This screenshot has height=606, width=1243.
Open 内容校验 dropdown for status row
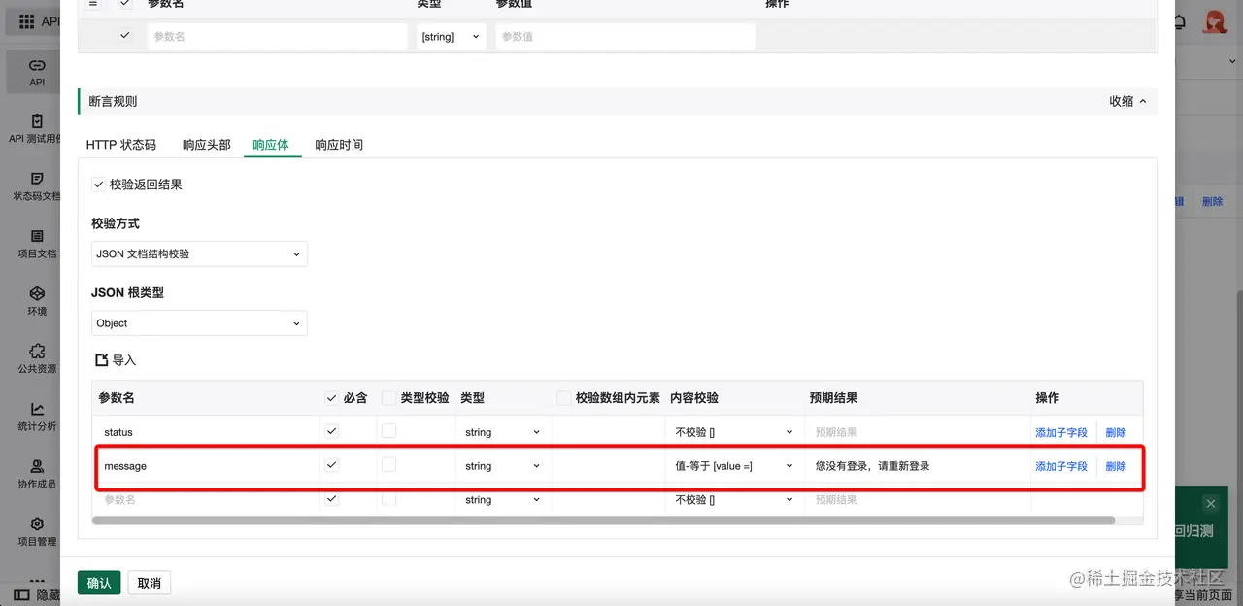(x=733, y=432)
